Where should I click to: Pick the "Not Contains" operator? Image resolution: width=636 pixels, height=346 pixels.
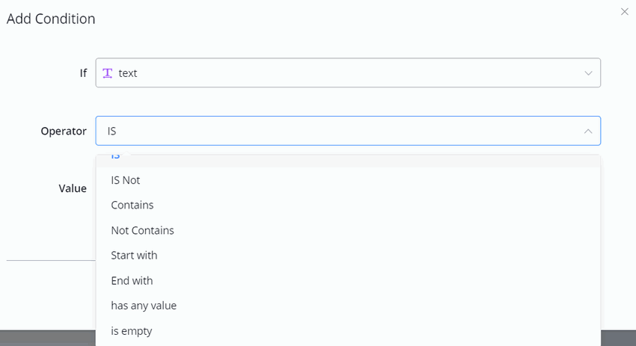142,230
